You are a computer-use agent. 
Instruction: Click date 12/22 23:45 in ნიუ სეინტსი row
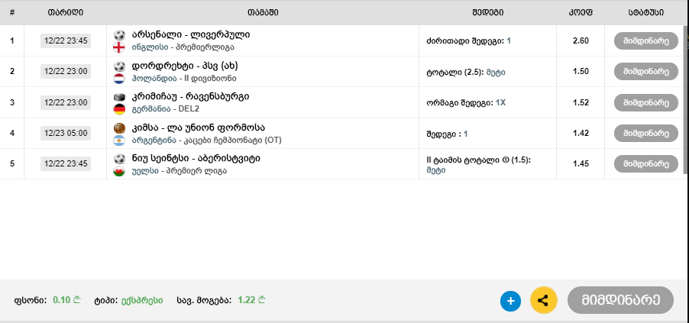(66, 164)
